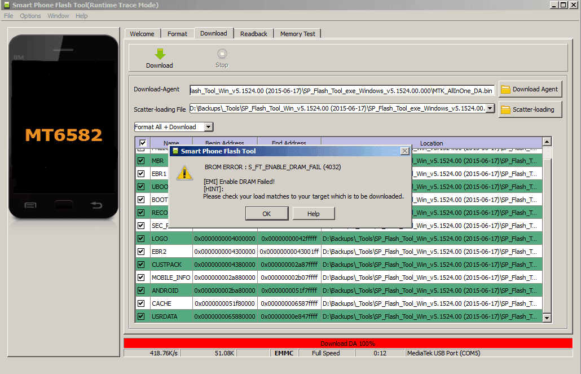Switch to the Memory Test tab
This screenshot has height=374, width=581.
click(x=297, y=34)
